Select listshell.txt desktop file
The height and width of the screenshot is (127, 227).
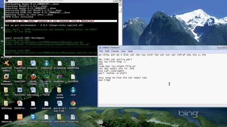tap(73, 77)
